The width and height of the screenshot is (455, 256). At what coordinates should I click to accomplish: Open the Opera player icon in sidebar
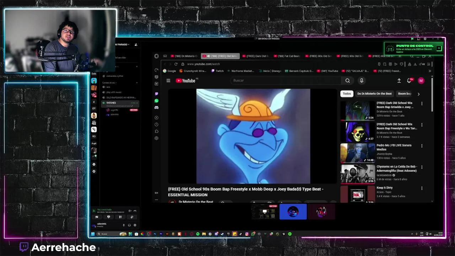(x=156, y=118)
